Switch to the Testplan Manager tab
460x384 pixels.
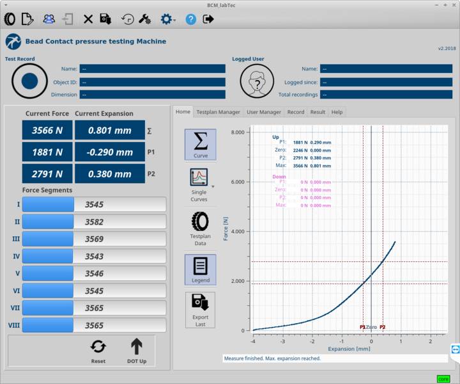tap(218, 112)
